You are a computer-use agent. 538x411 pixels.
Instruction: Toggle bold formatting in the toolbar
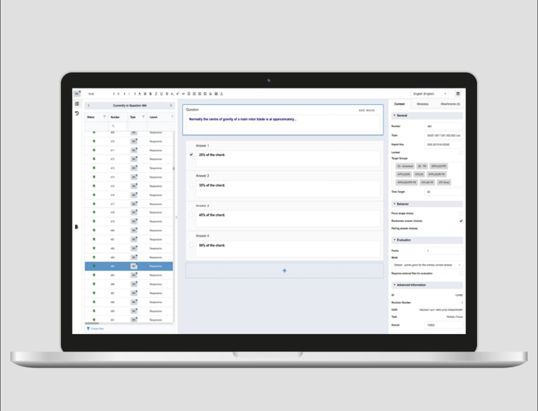pyautogui.click(x=151, y=94)
